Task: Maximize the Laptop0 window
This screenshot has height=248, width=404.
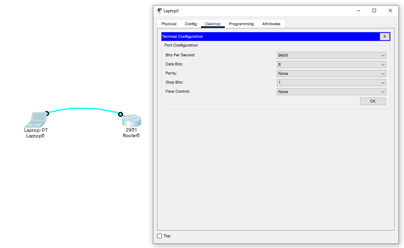Action: [x=374, y=10]
